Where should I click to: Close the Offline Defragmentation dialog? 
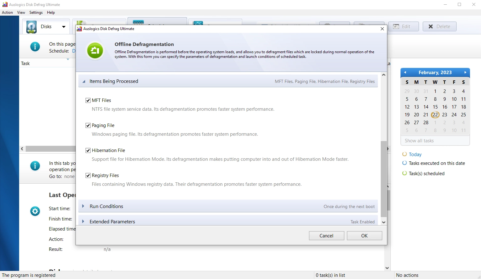click(x=382, y=28)
